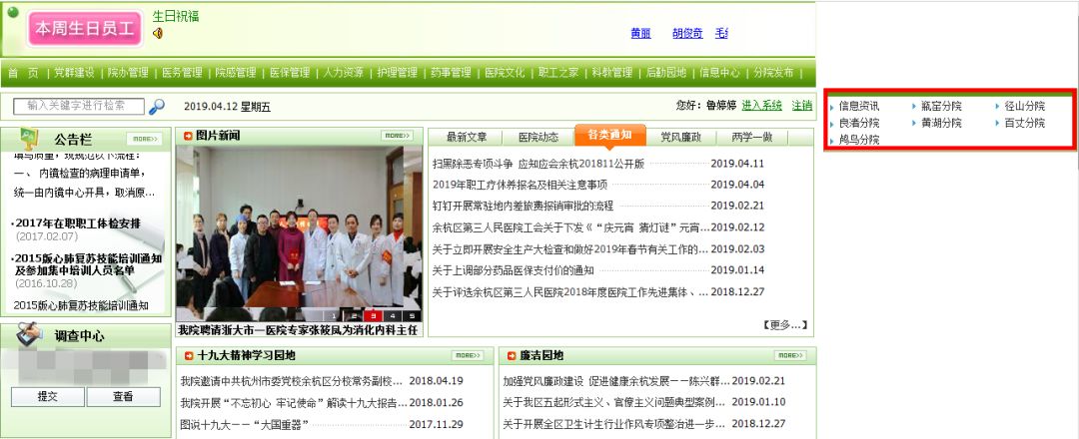Open photo caption 我院聘请浙大市一医院专家张筱凤

[x=298, y=330]
